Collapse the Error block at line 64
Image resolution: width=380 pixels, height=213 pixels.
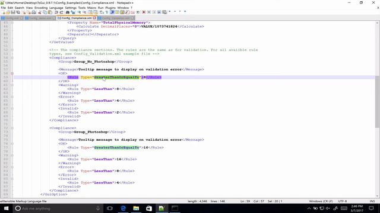coord(12,96)
